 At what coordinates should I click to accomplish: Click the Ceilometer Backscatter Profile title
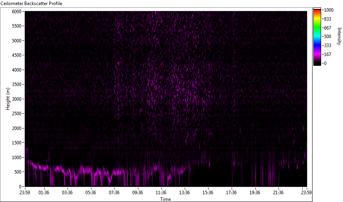coord(31,3)
